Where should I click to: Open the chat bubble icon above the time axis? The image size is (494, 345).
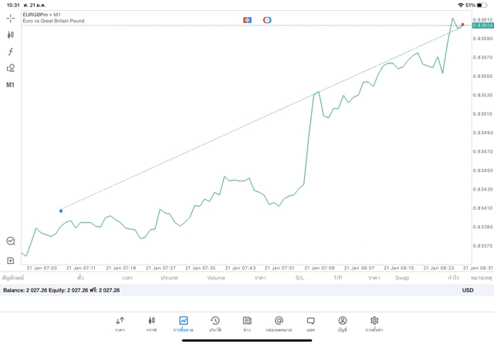[11, 241]
